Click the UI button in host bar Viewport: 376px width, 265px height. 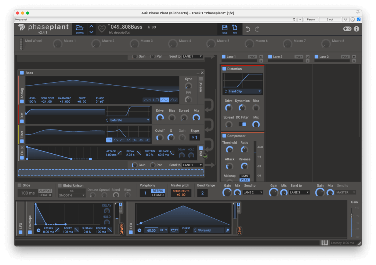(346, 19)
